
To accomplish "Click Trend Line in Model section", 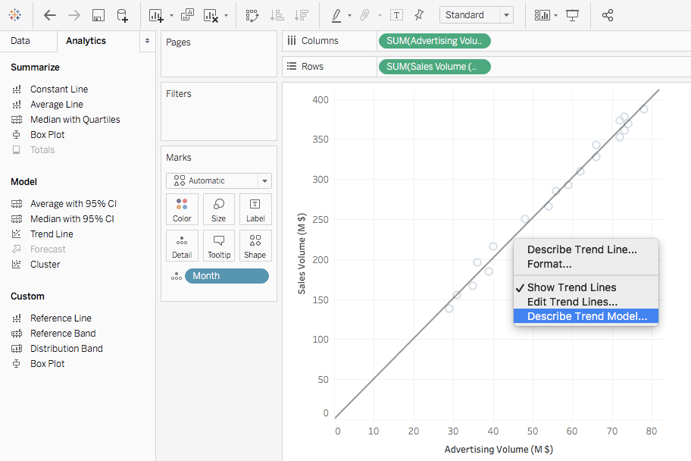I will pos(52,234).
